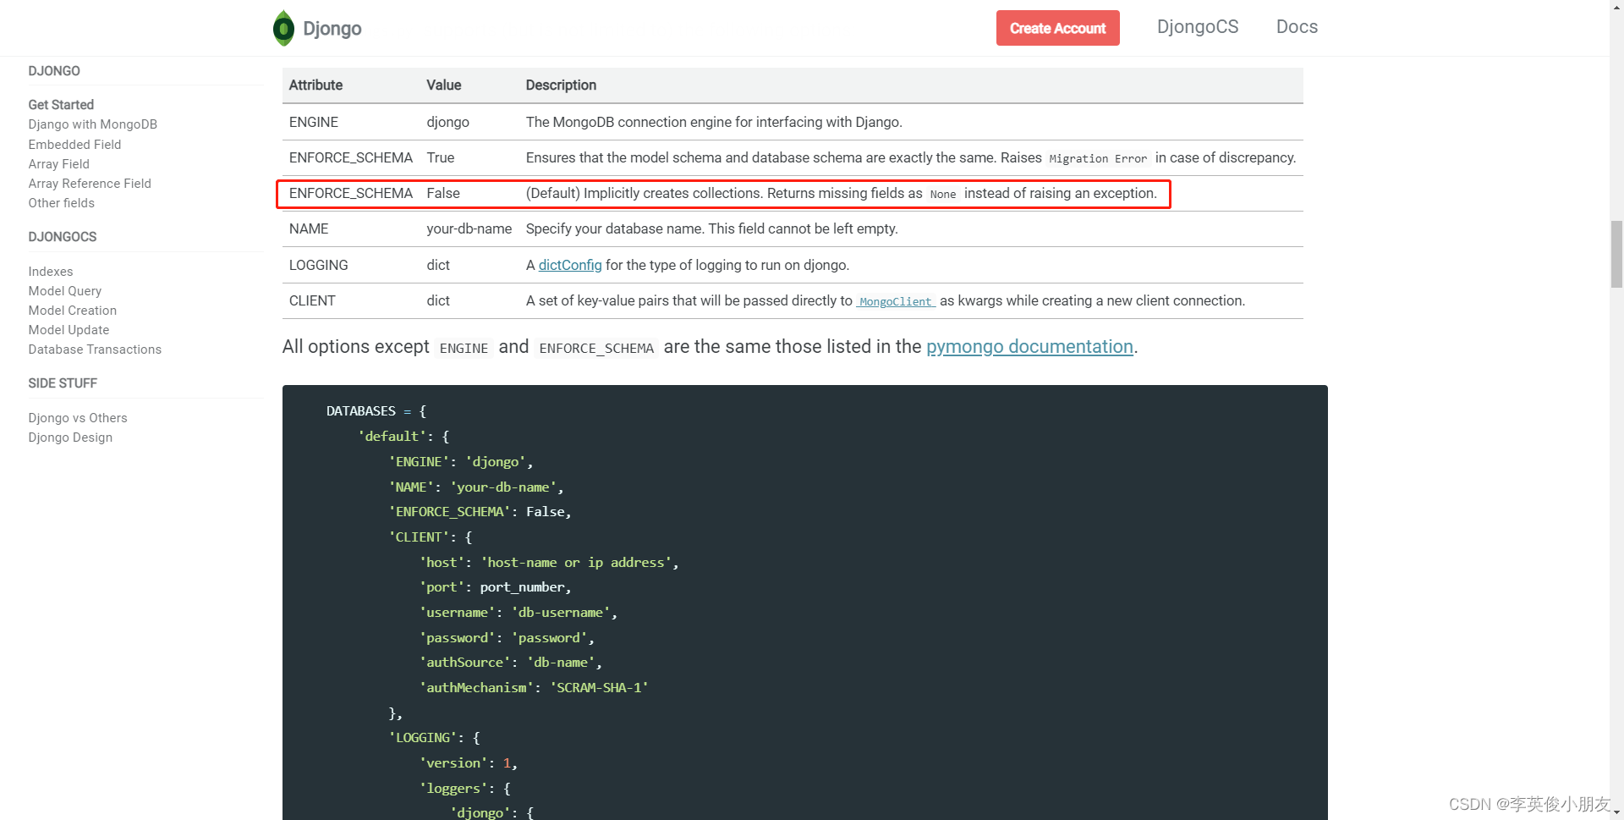Screen dimensions: 1624x820
Task: Click the Attribute column header
Action: pyautogui.click(x=315, y=85)
